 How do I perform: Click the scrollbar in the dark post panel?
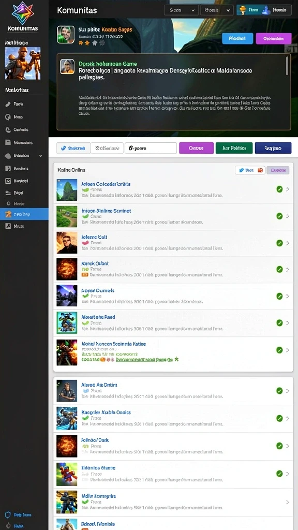(287, 66)
